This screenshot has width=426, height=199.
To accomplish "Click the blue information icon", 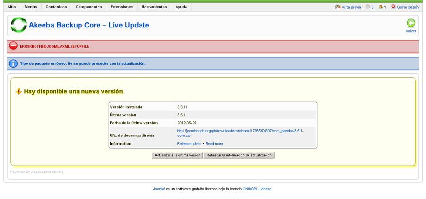I will (13, 63).
